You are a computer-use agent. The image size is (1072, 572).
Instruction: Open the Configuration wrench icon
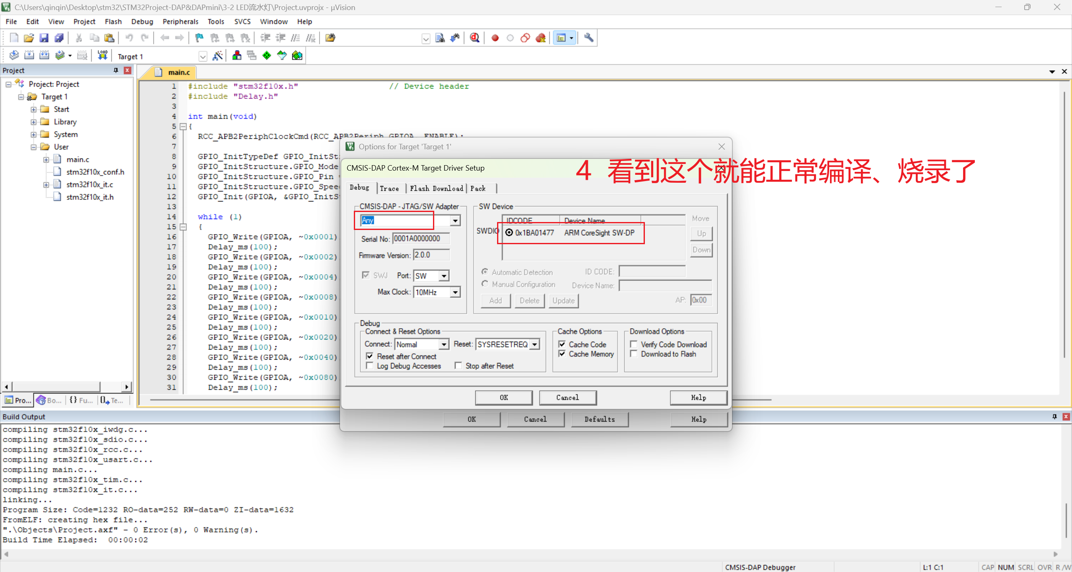coord(588,38)
